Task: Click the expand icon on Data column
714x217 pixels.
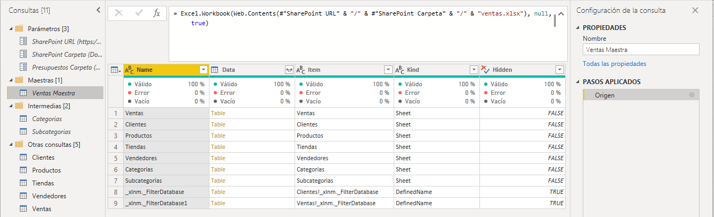Action: coord(289,70)
